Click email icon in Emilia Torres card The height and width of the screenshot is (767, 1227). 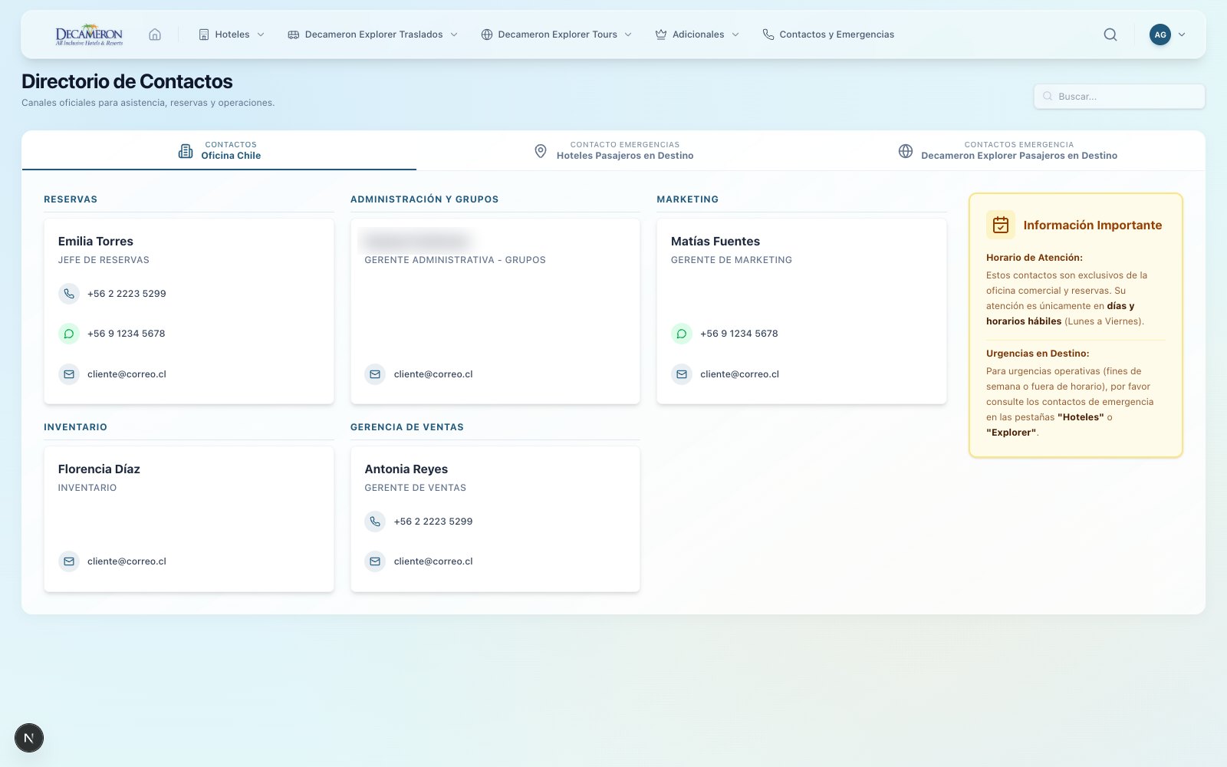[x=69, y=374]
